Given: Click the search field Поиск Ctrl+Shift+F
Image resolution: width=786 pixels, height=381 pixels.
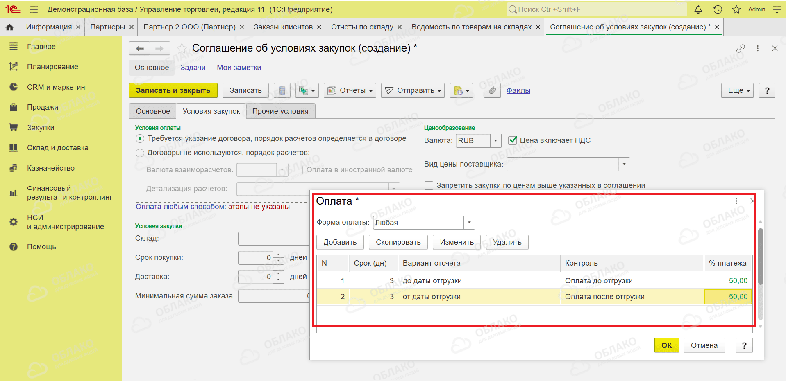Looking at the screenshot, I should (x=597, y=9).
